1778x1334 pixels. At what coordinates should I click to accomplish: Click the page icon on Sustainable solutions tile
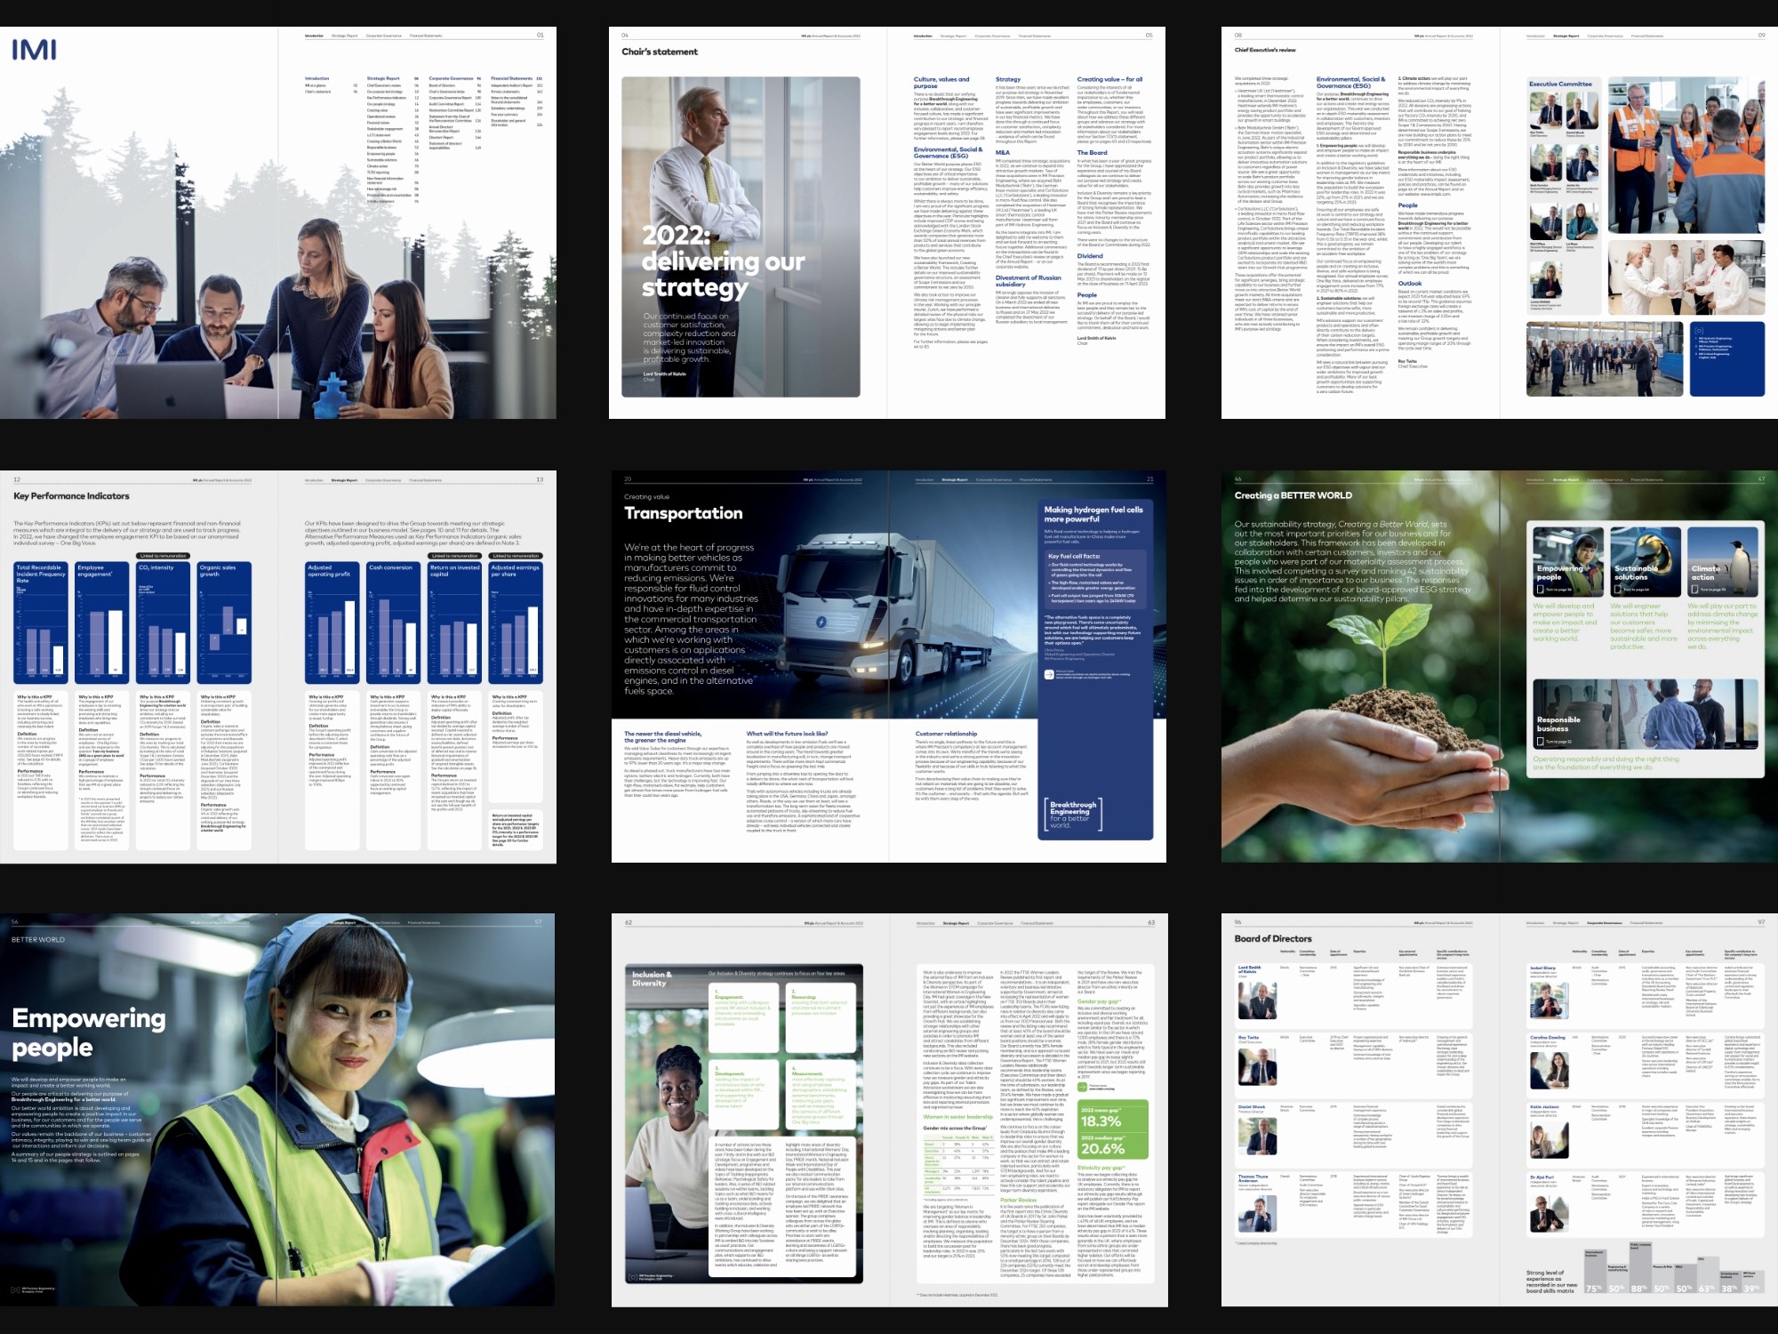[1618, 590]
